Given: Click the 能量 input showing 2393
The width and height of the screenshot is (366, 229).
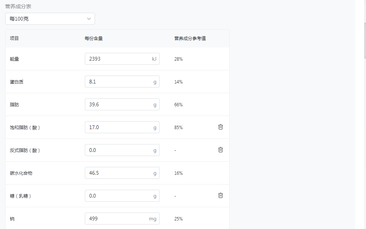Looking at the screenshot, I should [118, 59].
